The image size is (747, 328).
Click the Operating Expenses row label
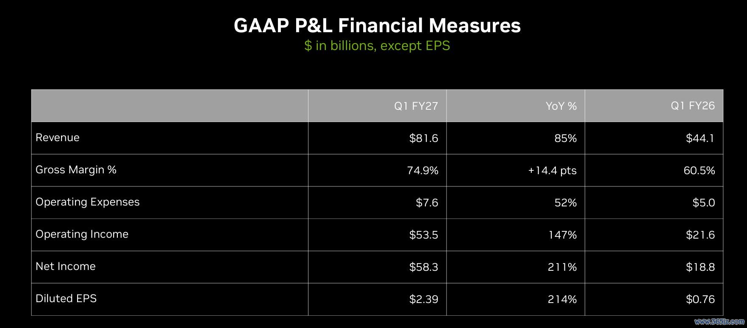pyautogui.click(x=88, y=202)
